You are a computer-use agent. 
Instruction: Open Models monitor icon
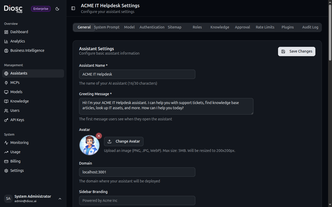[x=6, y=92]
